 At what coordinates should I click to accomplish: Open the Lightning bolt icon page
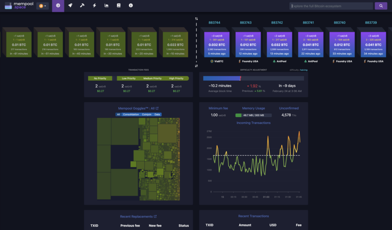pyautogui.click(x=94, y=6)
